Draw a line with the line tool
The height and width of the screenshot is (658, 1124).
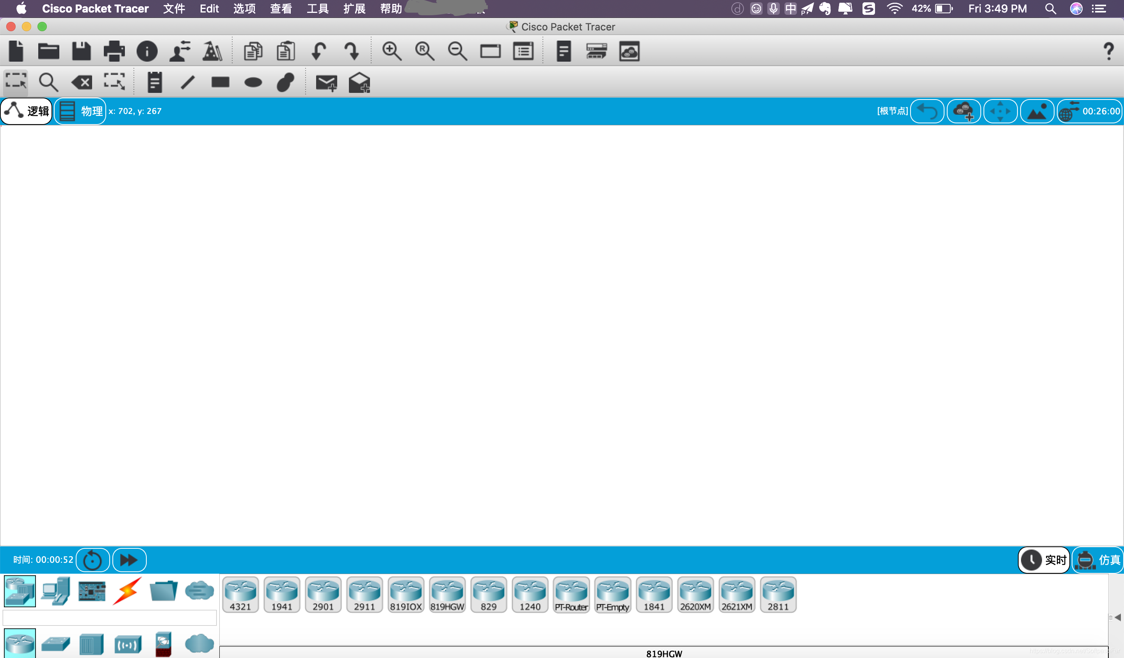188,82
